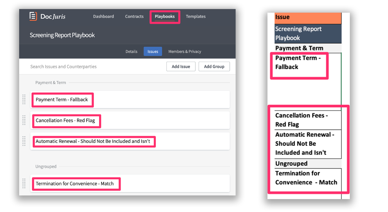Select the Playbooks nav item
This screenshot has height=212, width=388.
(165, 17)
